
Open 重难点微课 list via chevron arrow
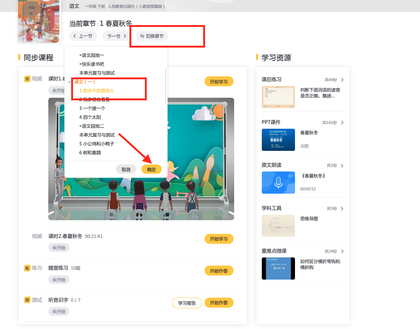tap(342, 251)
